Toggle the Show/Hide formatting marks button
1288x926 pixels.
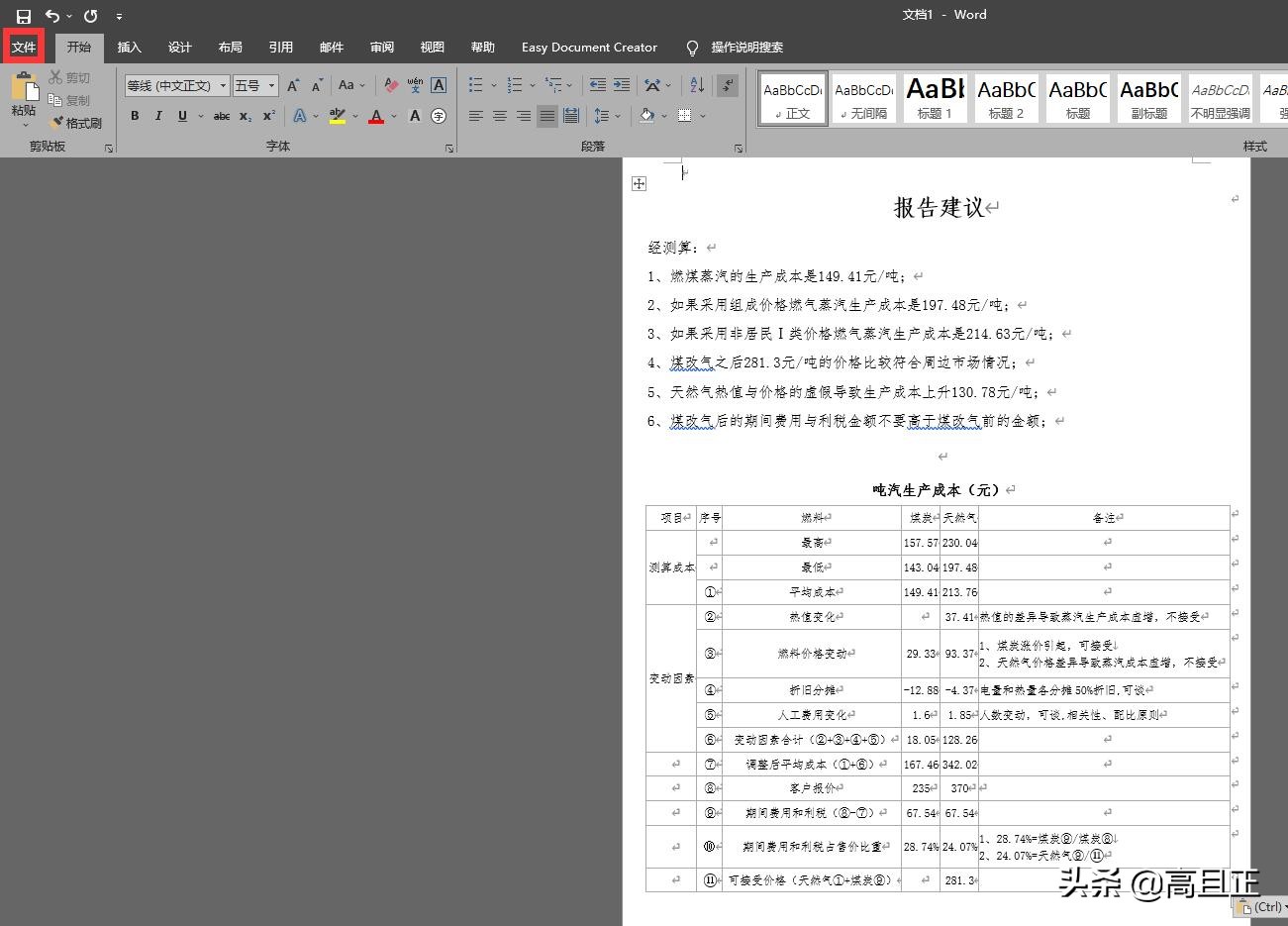pos(728,85)
